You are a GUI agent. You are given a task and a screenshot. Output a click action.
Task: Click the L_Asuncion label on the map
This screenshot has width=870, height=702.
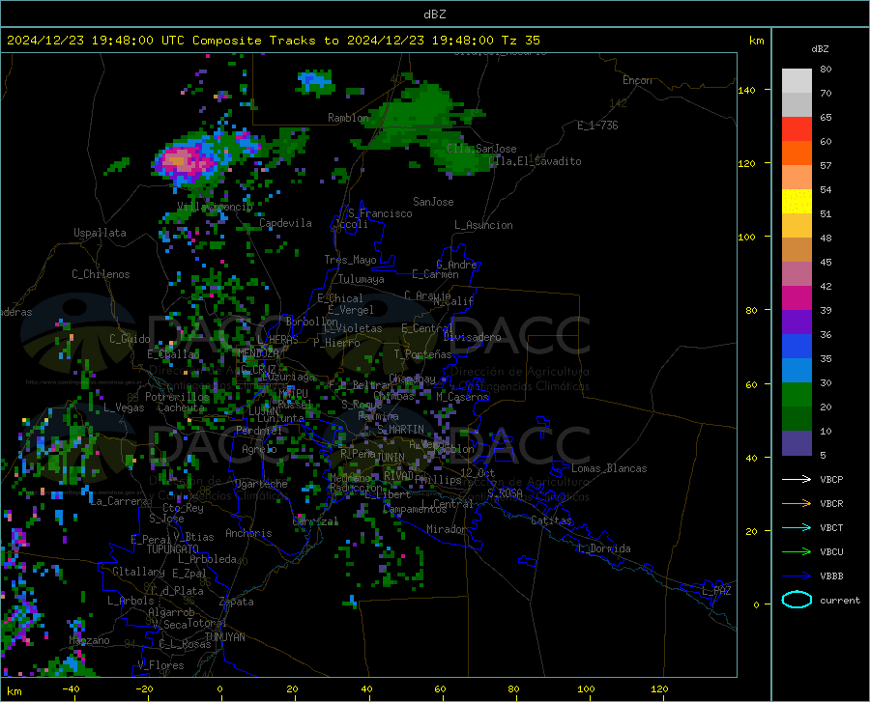pyautogui.click(x=483, y=225)
